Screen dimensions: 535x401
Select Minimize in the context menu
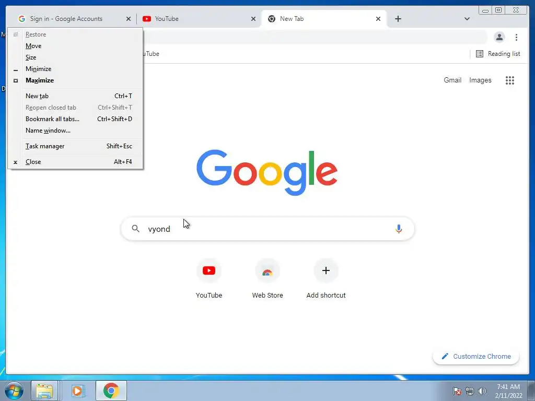[75, 69]
